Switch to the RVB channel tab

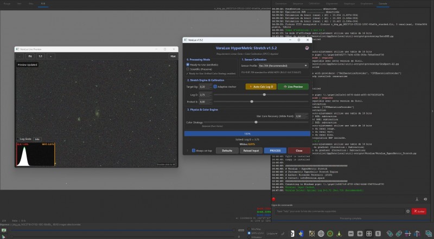[43, 4]
